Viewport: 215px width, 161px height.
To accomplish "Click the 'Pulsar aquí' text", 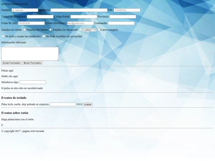I will click(7, 71).
